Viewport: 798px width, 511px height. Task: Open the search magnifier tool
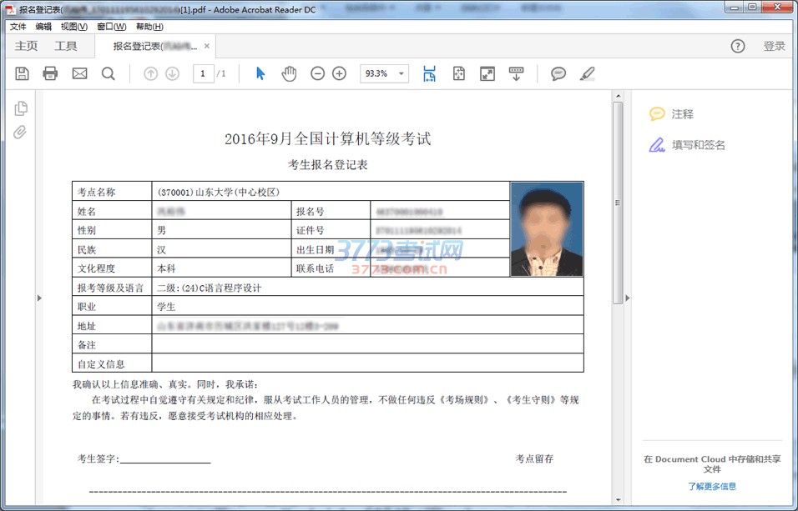[x=109, y=73]
